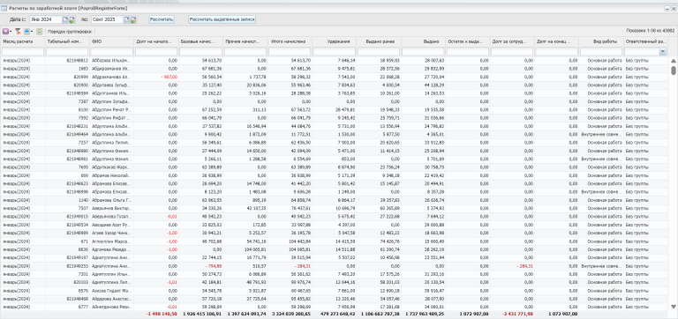Click the 'по' date field showing Сент 2025

point(108,19)
